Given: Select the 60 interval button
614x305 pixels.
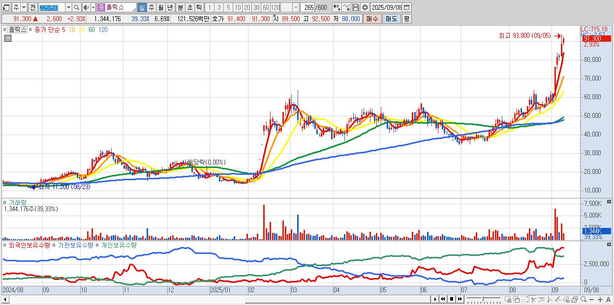Looking at the screenshot, I should coord(266,7).
